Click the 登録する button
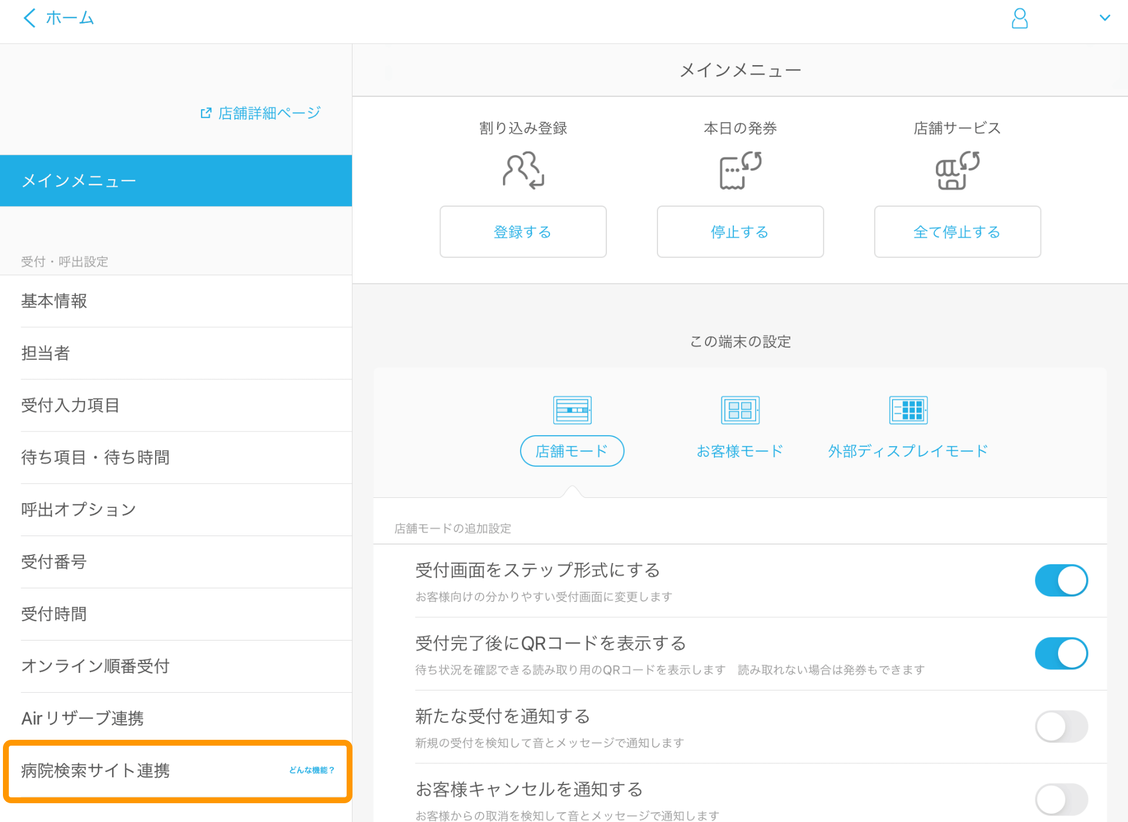 (x=522, y=231)
